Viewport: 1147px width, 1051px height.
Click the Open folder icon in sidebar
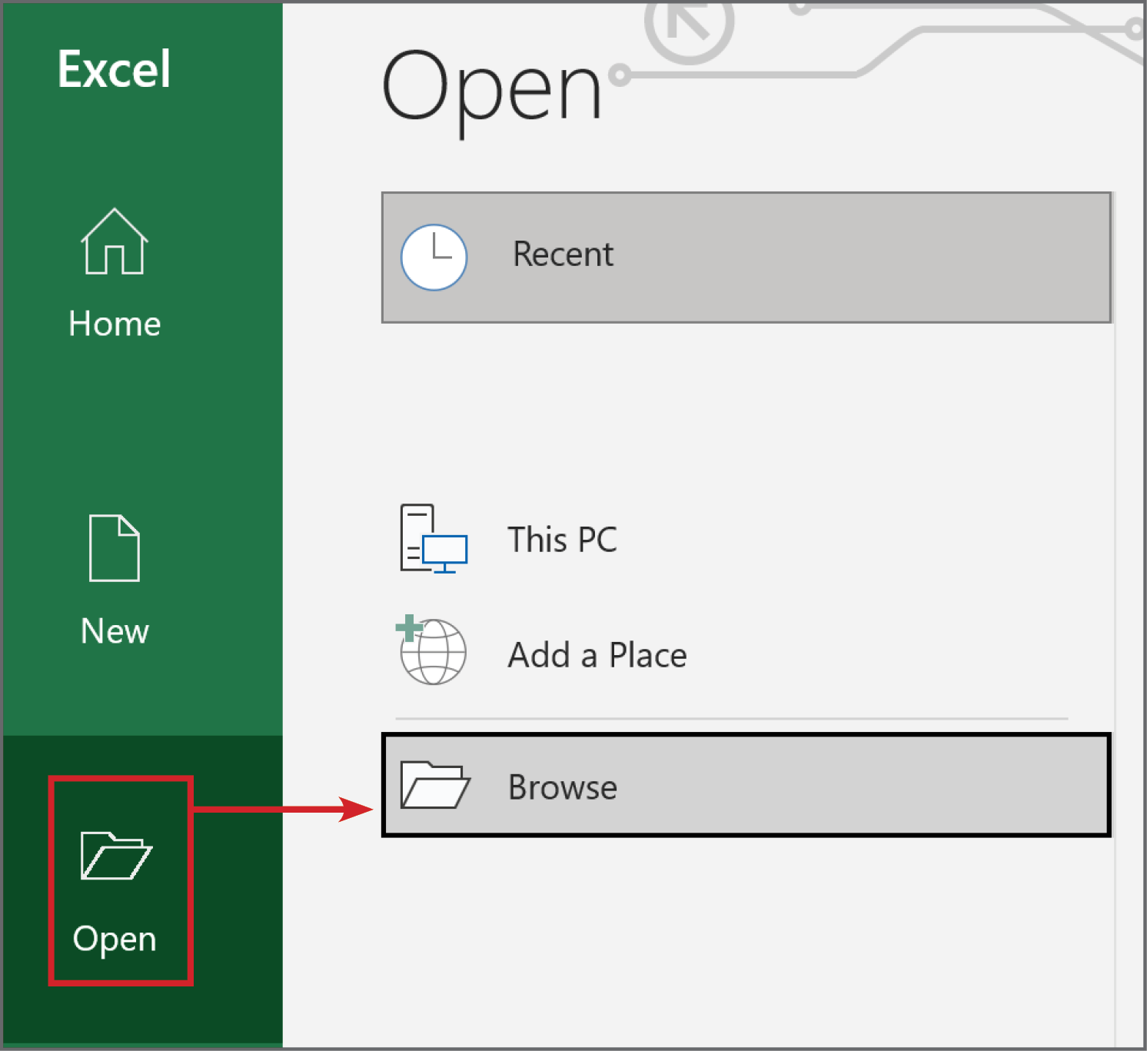pyautogui.click(x=116, y=855)
